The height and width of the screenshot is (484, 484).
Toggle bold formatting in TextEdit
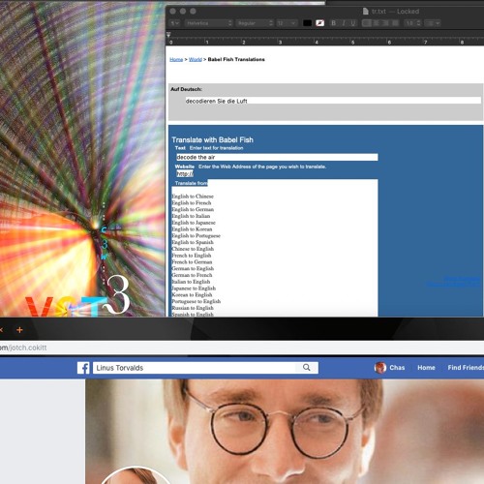(334, 23)
